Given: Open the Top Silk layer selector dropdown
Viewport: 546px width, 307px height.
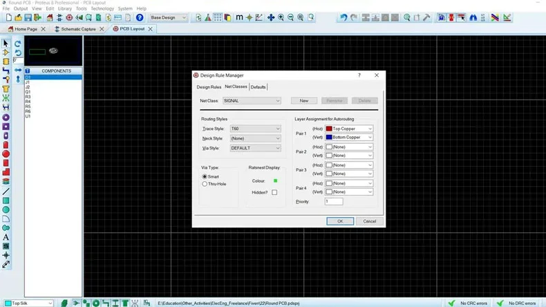Looking at the screenshot, I should click(29, 303).
